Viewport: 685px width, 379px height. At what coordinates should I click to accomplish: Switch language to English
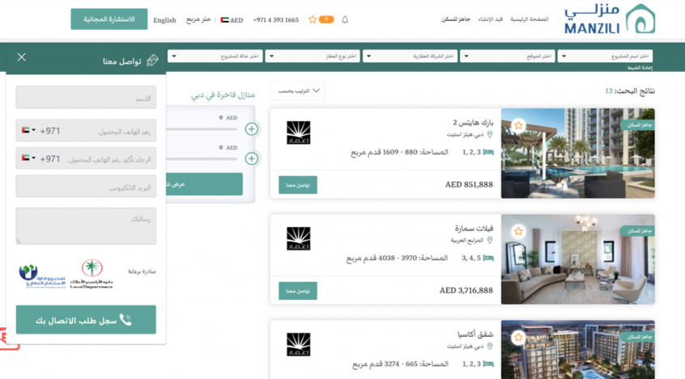click(x=164, y=20)
